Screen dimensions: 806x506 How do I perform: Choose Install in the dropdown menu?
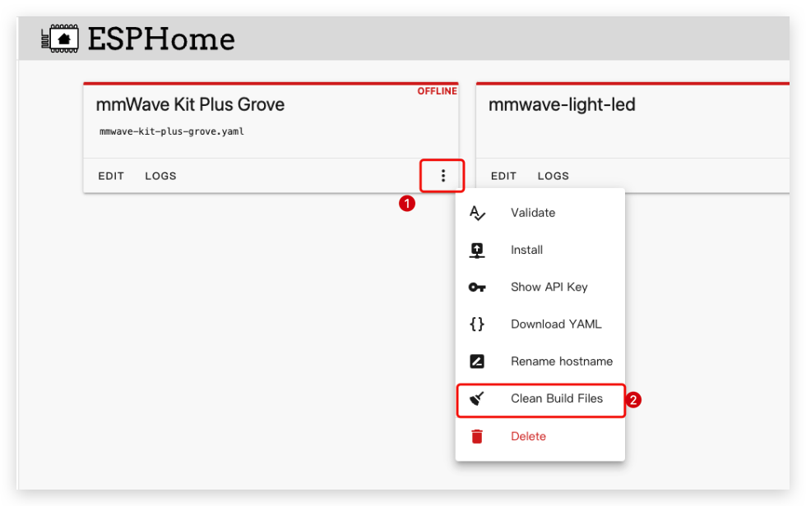[x=540, y=250]
